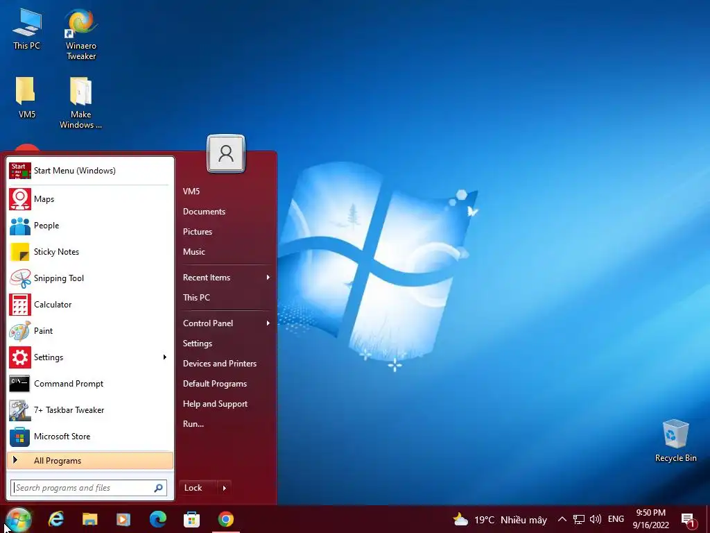Expand All Programs list
Image resolution: width=710 pixels, height=533 pixels.
coord(90,461)
